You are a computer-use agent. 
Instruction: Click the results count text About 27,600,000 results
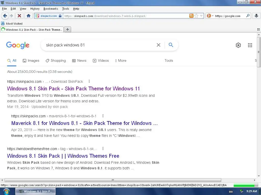point(40,72)
